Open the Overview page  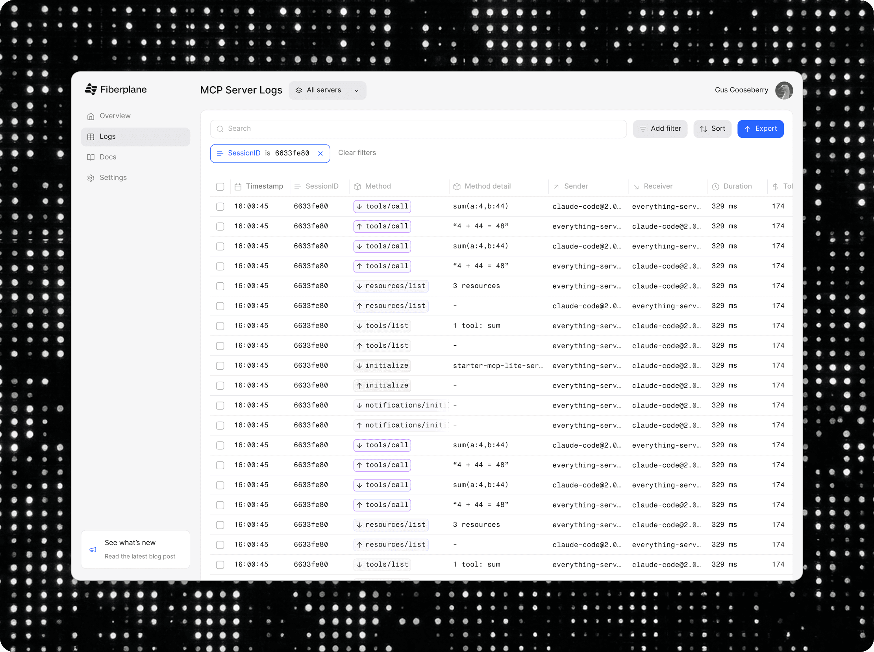pos(115,116)
